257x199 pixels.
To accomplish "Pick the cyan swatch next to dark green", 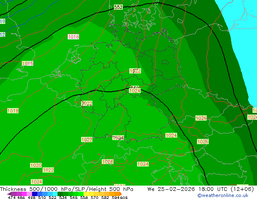I will [55, 194].
